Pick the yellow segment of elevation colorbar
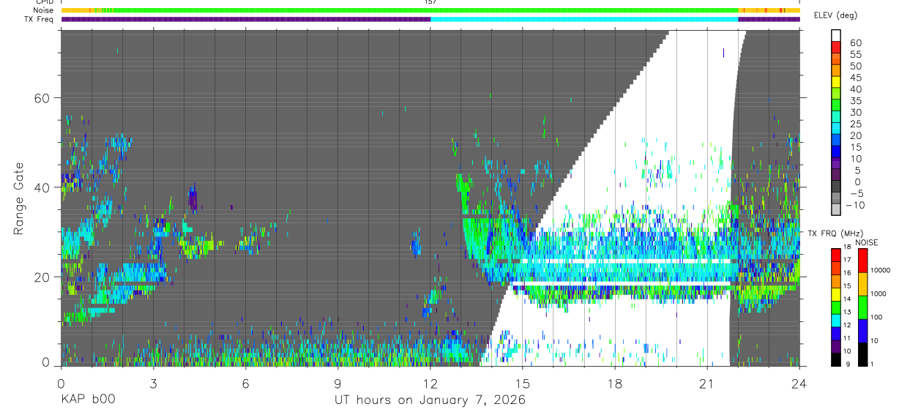 pos(836,82)
